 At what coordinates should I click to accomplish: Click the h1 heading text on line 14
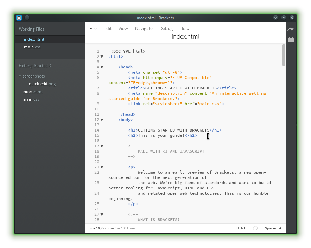tap(173, 130)
